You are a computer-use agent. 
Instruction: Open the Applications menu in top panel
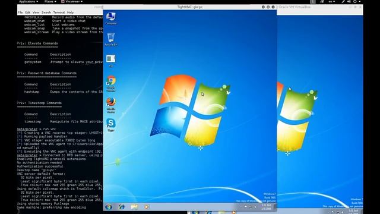pyautogui.click(x=28, y=1)
